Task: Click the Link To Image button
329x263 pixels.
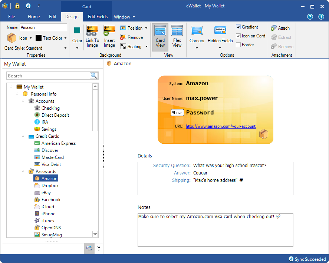Action: tap(92, 36)
